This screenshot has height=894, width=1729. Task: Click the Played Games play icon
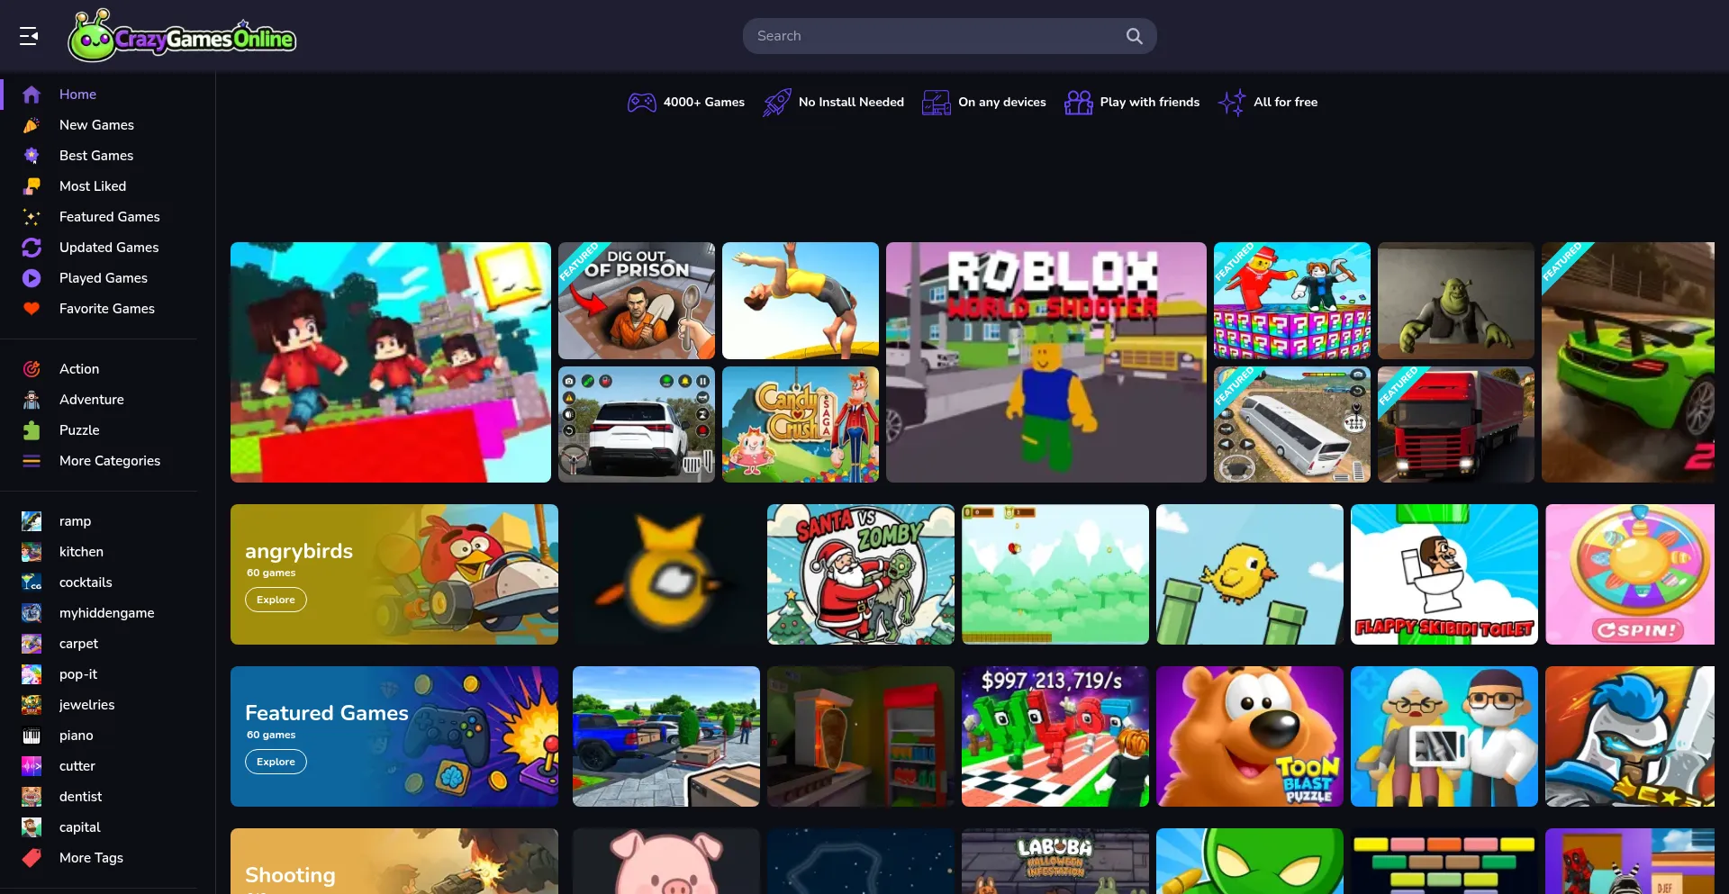click(x=32, y=278)
